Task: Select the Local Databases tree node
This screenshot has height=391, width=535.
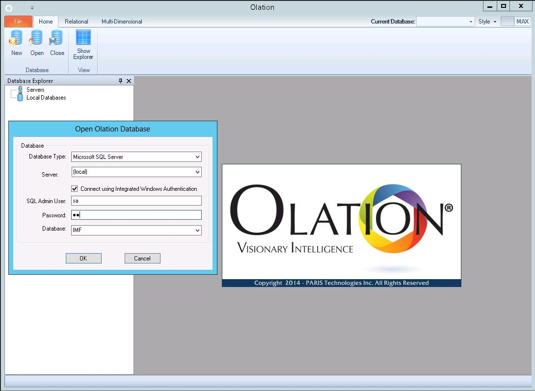Action: pos(46,98)
